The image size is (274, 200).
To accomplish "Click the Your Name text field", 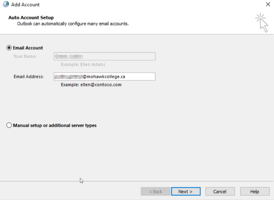I will tap(104, 56).
